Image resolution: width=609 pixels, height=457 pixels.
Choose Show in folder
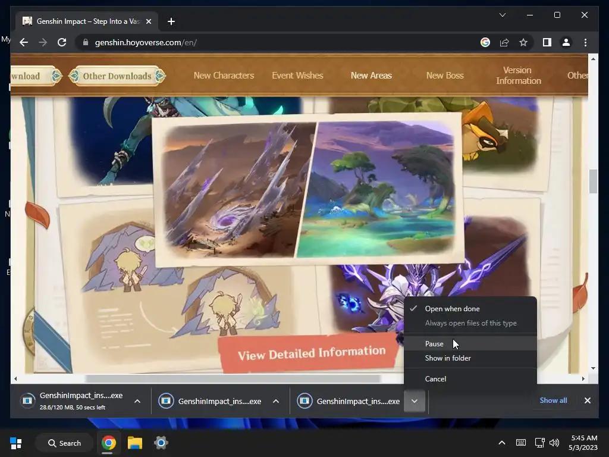pos(470,358)
